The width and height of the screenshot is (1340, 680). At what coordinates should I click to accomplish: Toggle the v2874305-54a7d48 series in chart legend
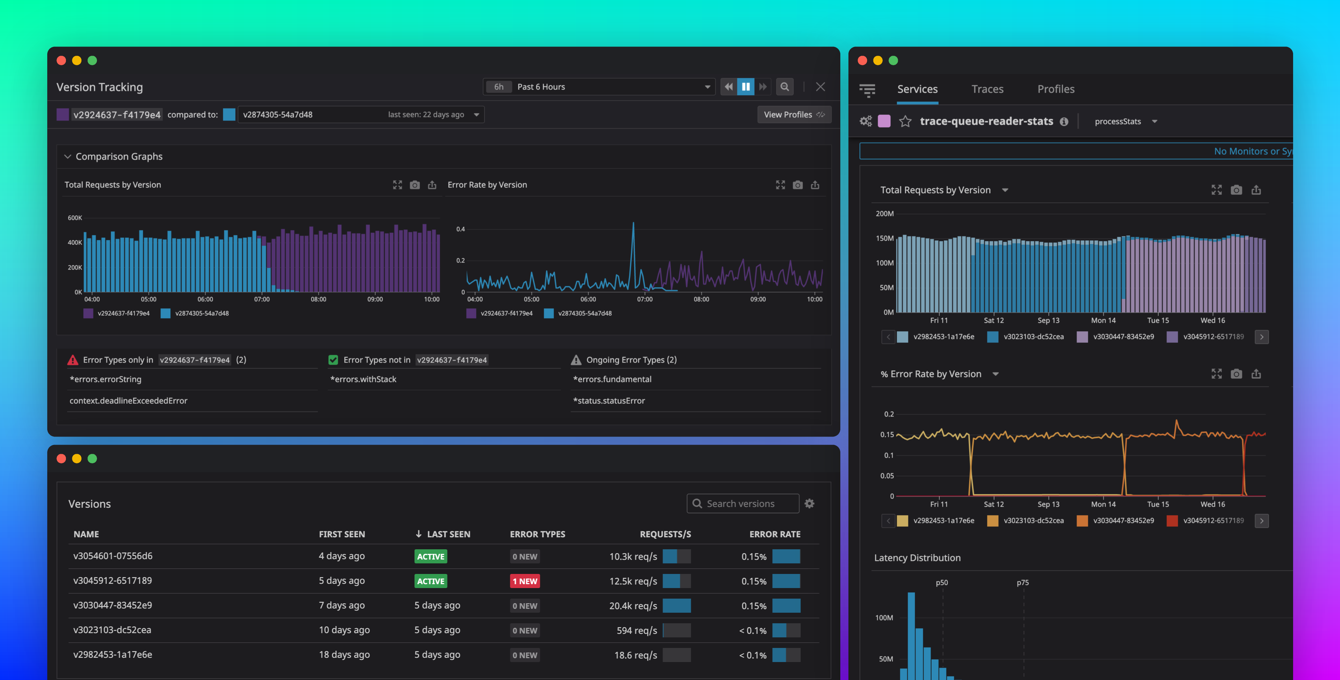click(x=195, y=313)
